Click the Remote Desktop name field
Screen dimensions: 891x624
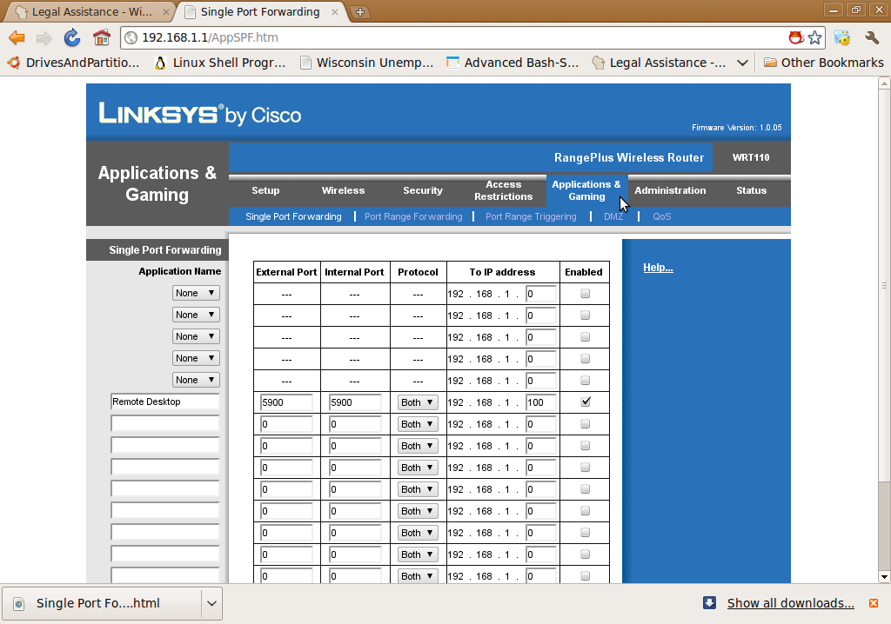pos(164,402)
